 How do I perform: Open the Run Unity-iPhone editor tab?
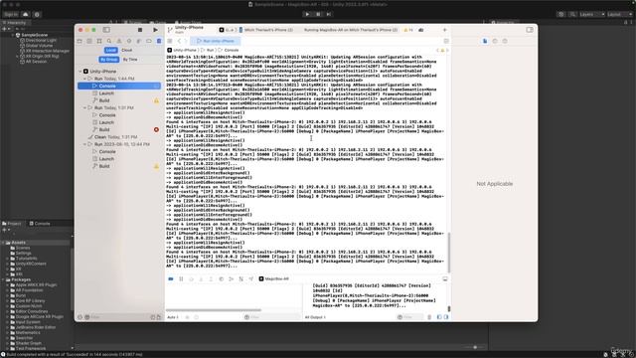(215, 41)
